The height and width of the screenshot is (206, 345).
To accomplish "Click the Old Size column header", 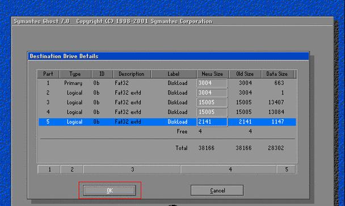I will point(245,74).
